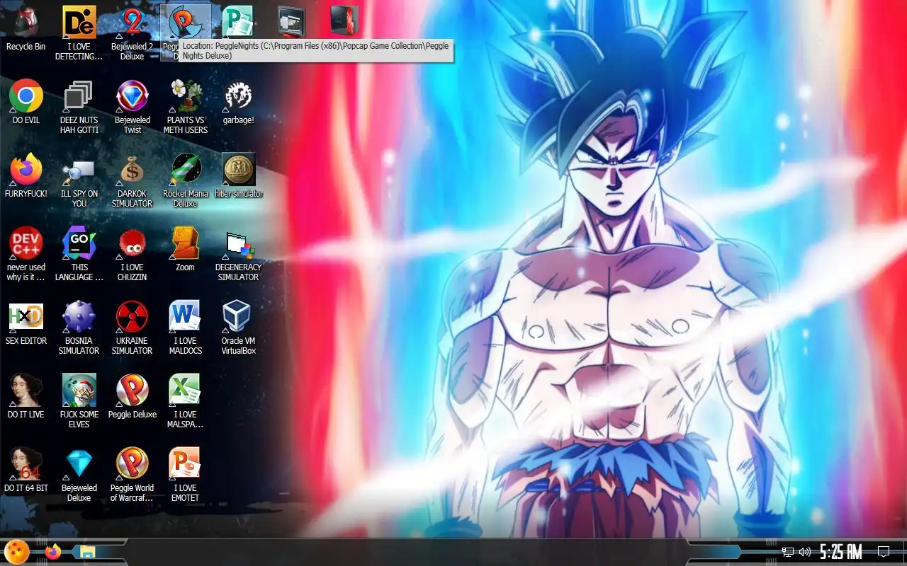Open the Recycle Bin desktop icon
907x566 pixels.
point(26,22)
